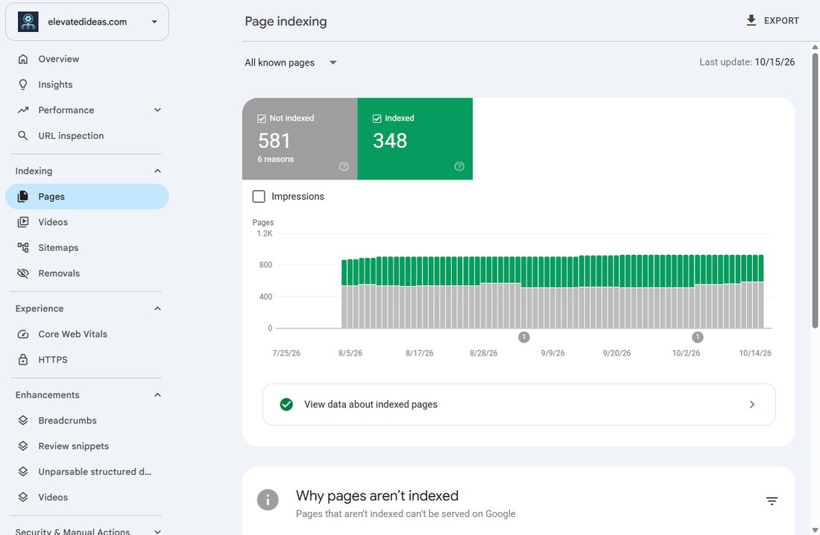Click the EXPORT button label
This screenshot has height=535, width=820.
click(781, 21)
